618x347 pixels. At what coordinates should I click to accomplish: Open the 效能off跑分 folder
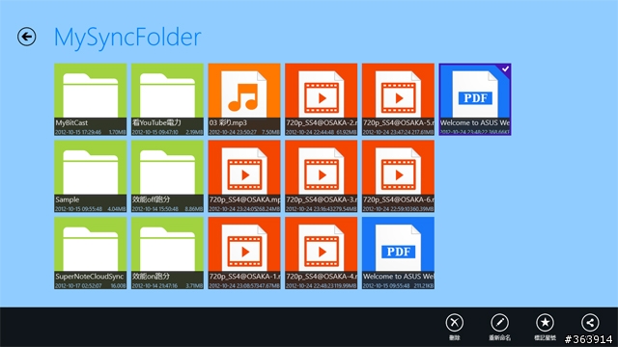click(x=167, y=176)
